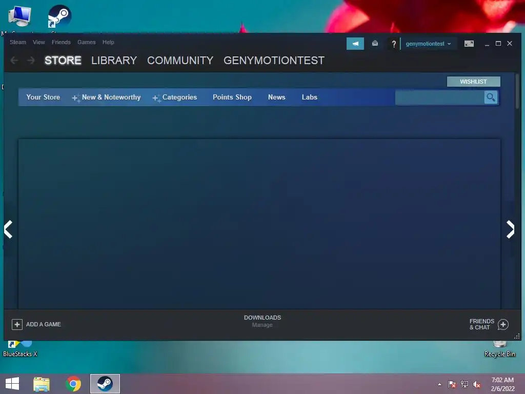Focus the store search field

tap(439, 97)
